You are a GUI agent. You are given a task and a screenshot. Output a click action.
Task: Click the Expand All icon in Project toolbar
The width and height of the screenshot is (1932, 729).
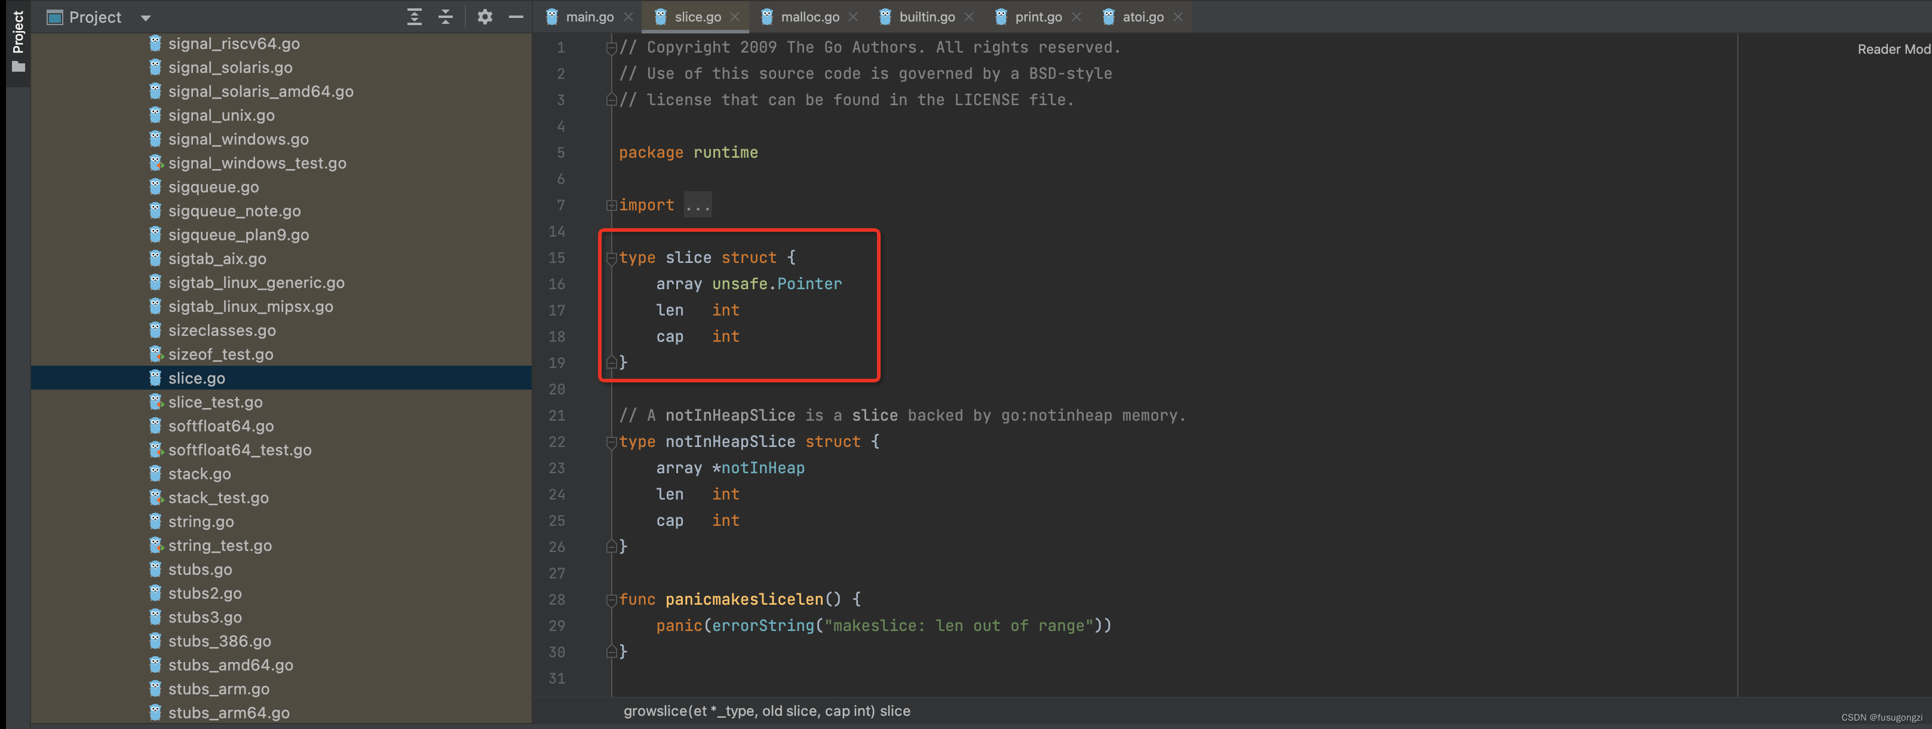(x=414, y=17)
